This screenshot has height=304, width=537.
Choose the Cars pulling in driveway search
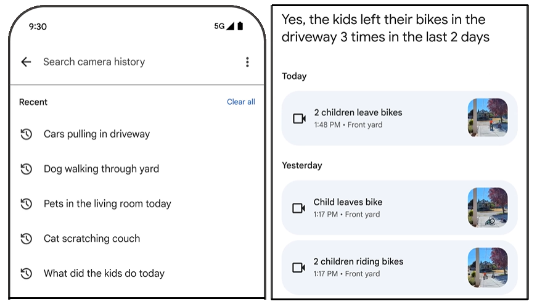tap(97, 134)
